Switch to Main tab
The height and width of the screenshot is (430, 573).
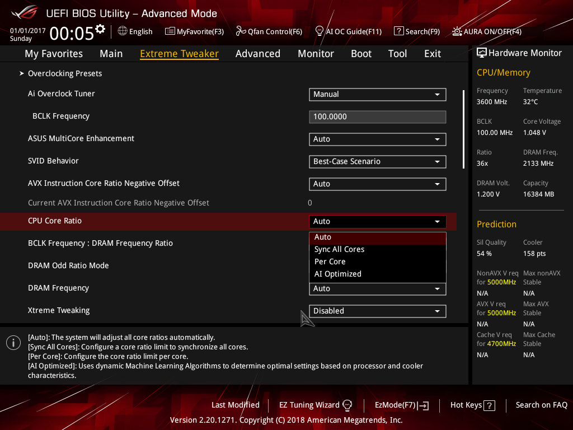111,53
